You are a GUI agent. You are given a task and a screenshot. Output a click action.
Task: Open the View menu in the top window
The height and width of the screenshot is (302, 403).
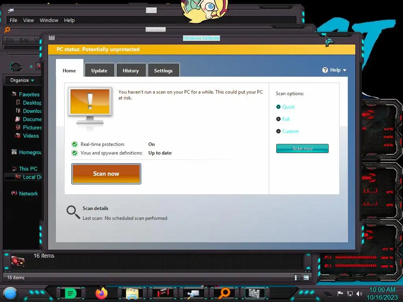(28, 20)
